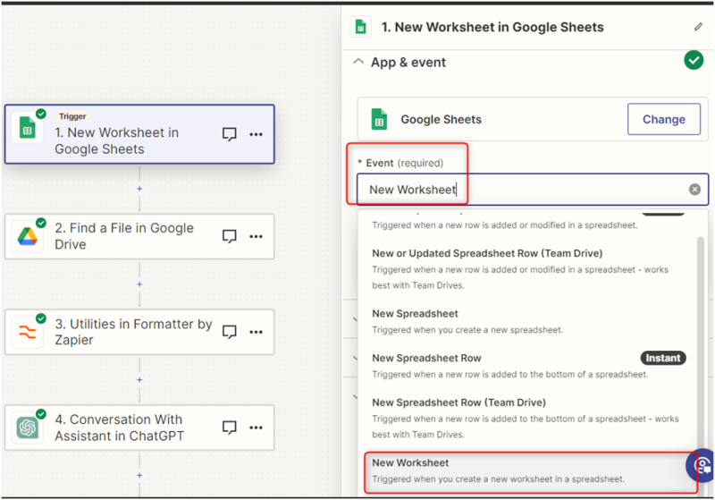
Task: Open comment on Utilities in Formatter step
Action: (230, 333)
